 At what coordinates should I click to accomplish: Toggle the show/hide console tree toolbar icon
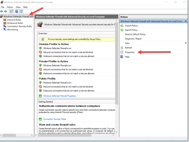(11, 11)
